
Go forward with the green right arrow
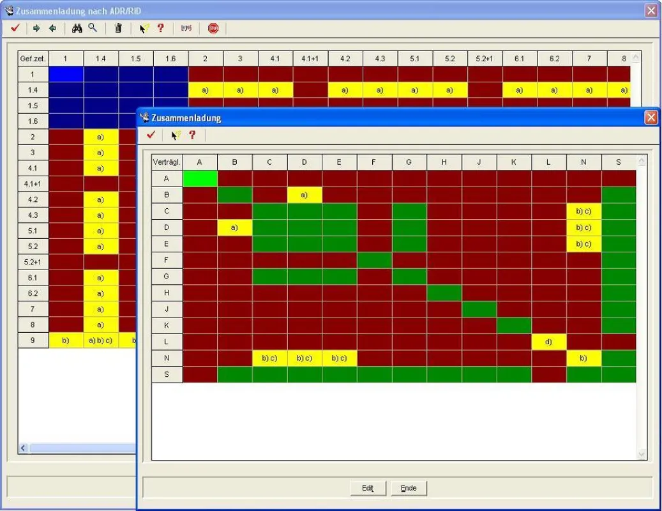37,28
